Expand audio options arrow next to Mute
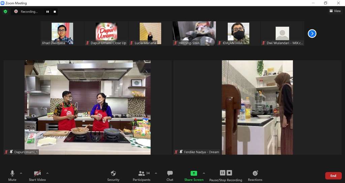The height and width of the screenshot is (183, 345). pyautogui.click(x=21, y=173)
